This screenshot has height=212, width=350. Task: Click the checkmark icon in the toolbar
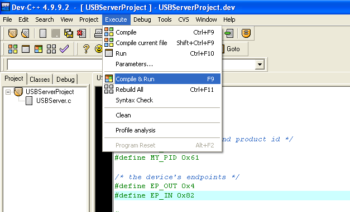click(x=64, y=49)
